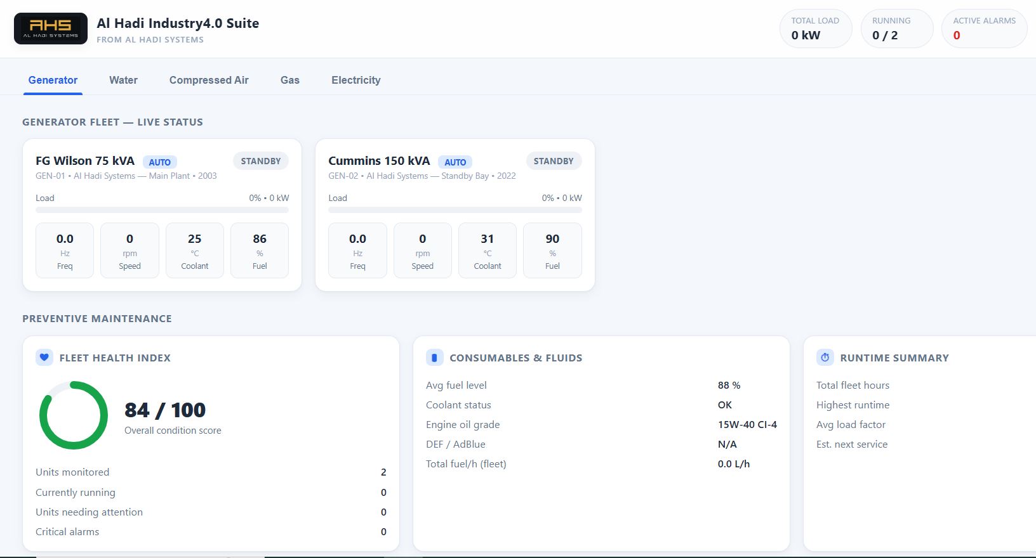1036x558 pixels.
Task: Select the FG Wilson 75 kVA title
Action: click(x=85, y=161)
